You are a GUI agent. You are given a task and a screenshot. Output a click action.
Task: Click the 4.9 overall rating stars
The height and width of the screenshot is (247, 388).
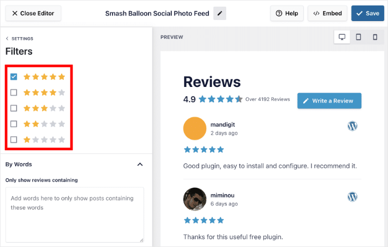pyautogui.click(x=221, y=99)
